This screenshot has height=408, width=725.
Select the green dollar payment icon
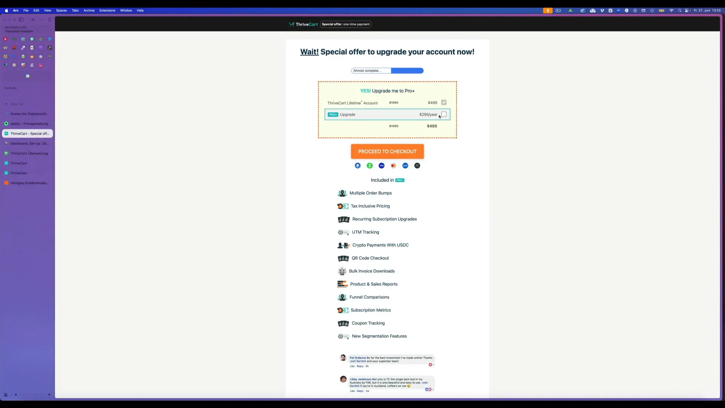pyautogui.click(x=370, y=165)
